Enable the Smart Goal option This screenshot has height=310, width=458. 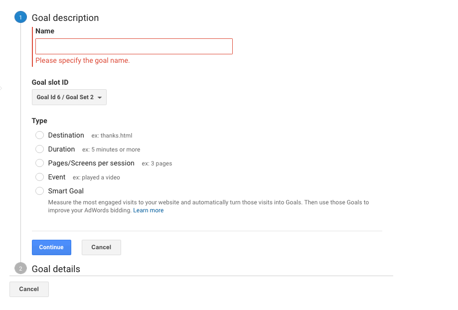[39, 191]
